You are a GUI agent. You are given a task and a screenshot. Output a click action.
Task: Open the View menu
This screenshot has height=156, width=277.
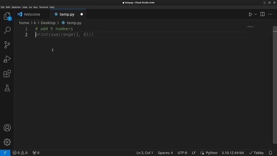coord(25,7)
